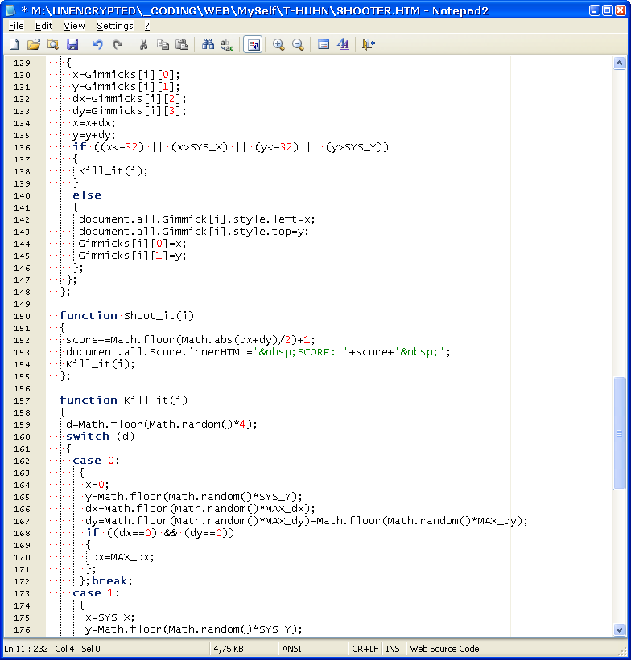Image resolution: width=631 pixels, height=660 pixels.
Task: Click the scrollbar up arrow
Action: point(619,64)
